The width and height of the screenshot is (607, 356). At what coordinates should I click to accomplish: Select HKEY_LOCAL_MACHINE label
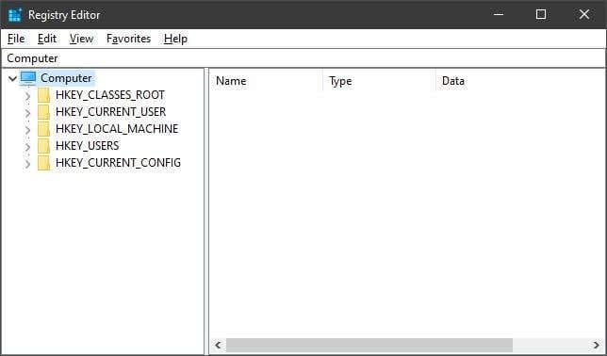pyautogui.click(x=117, y=129)
